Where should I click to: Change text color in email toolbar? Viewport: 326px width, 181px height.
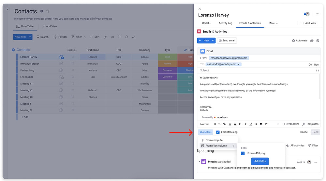pyautogui.click(x=230, y=124)
